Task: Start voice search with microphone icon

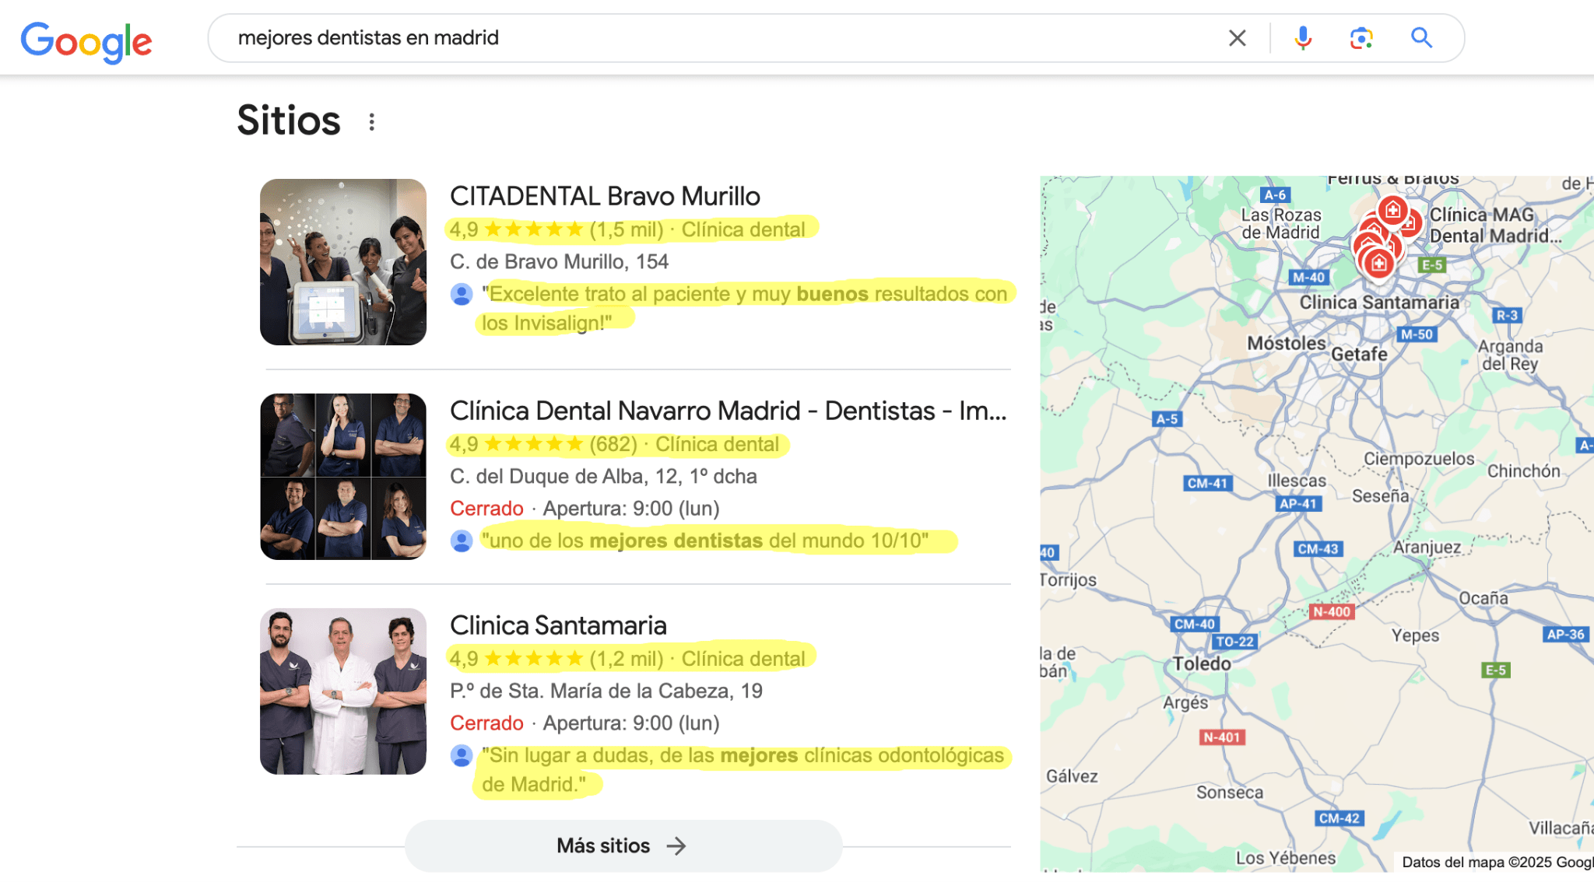Action: coord(1303,37)
